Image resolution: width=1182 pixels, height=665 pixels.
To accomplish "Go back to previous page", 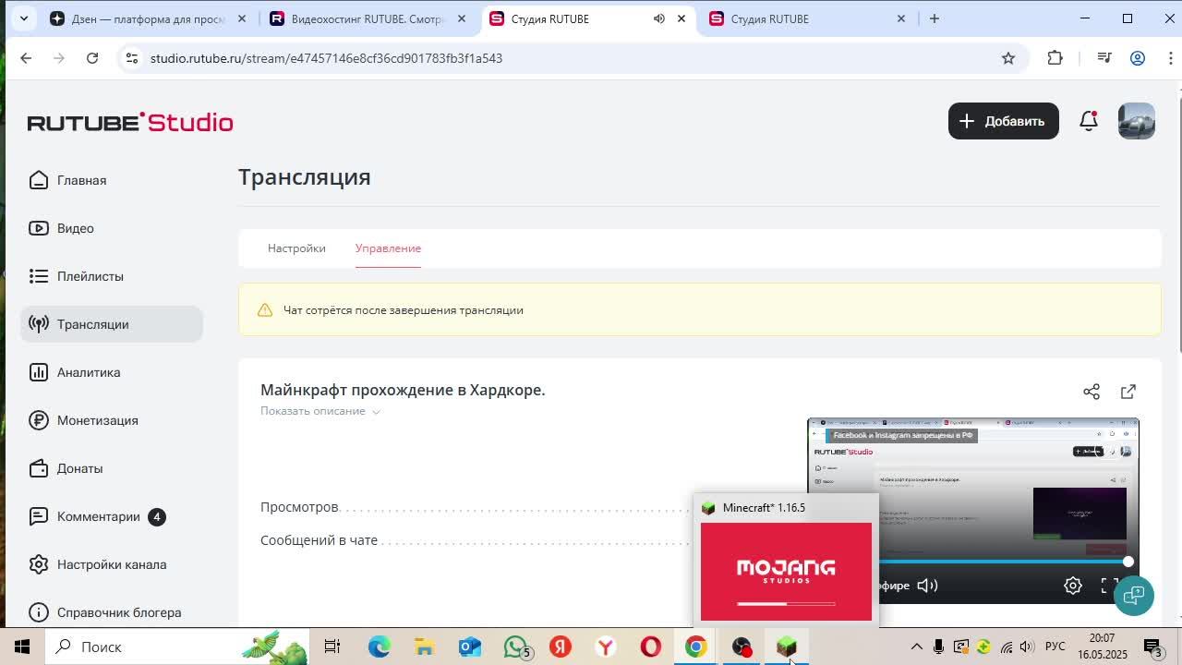I will [x=26, y=58].
